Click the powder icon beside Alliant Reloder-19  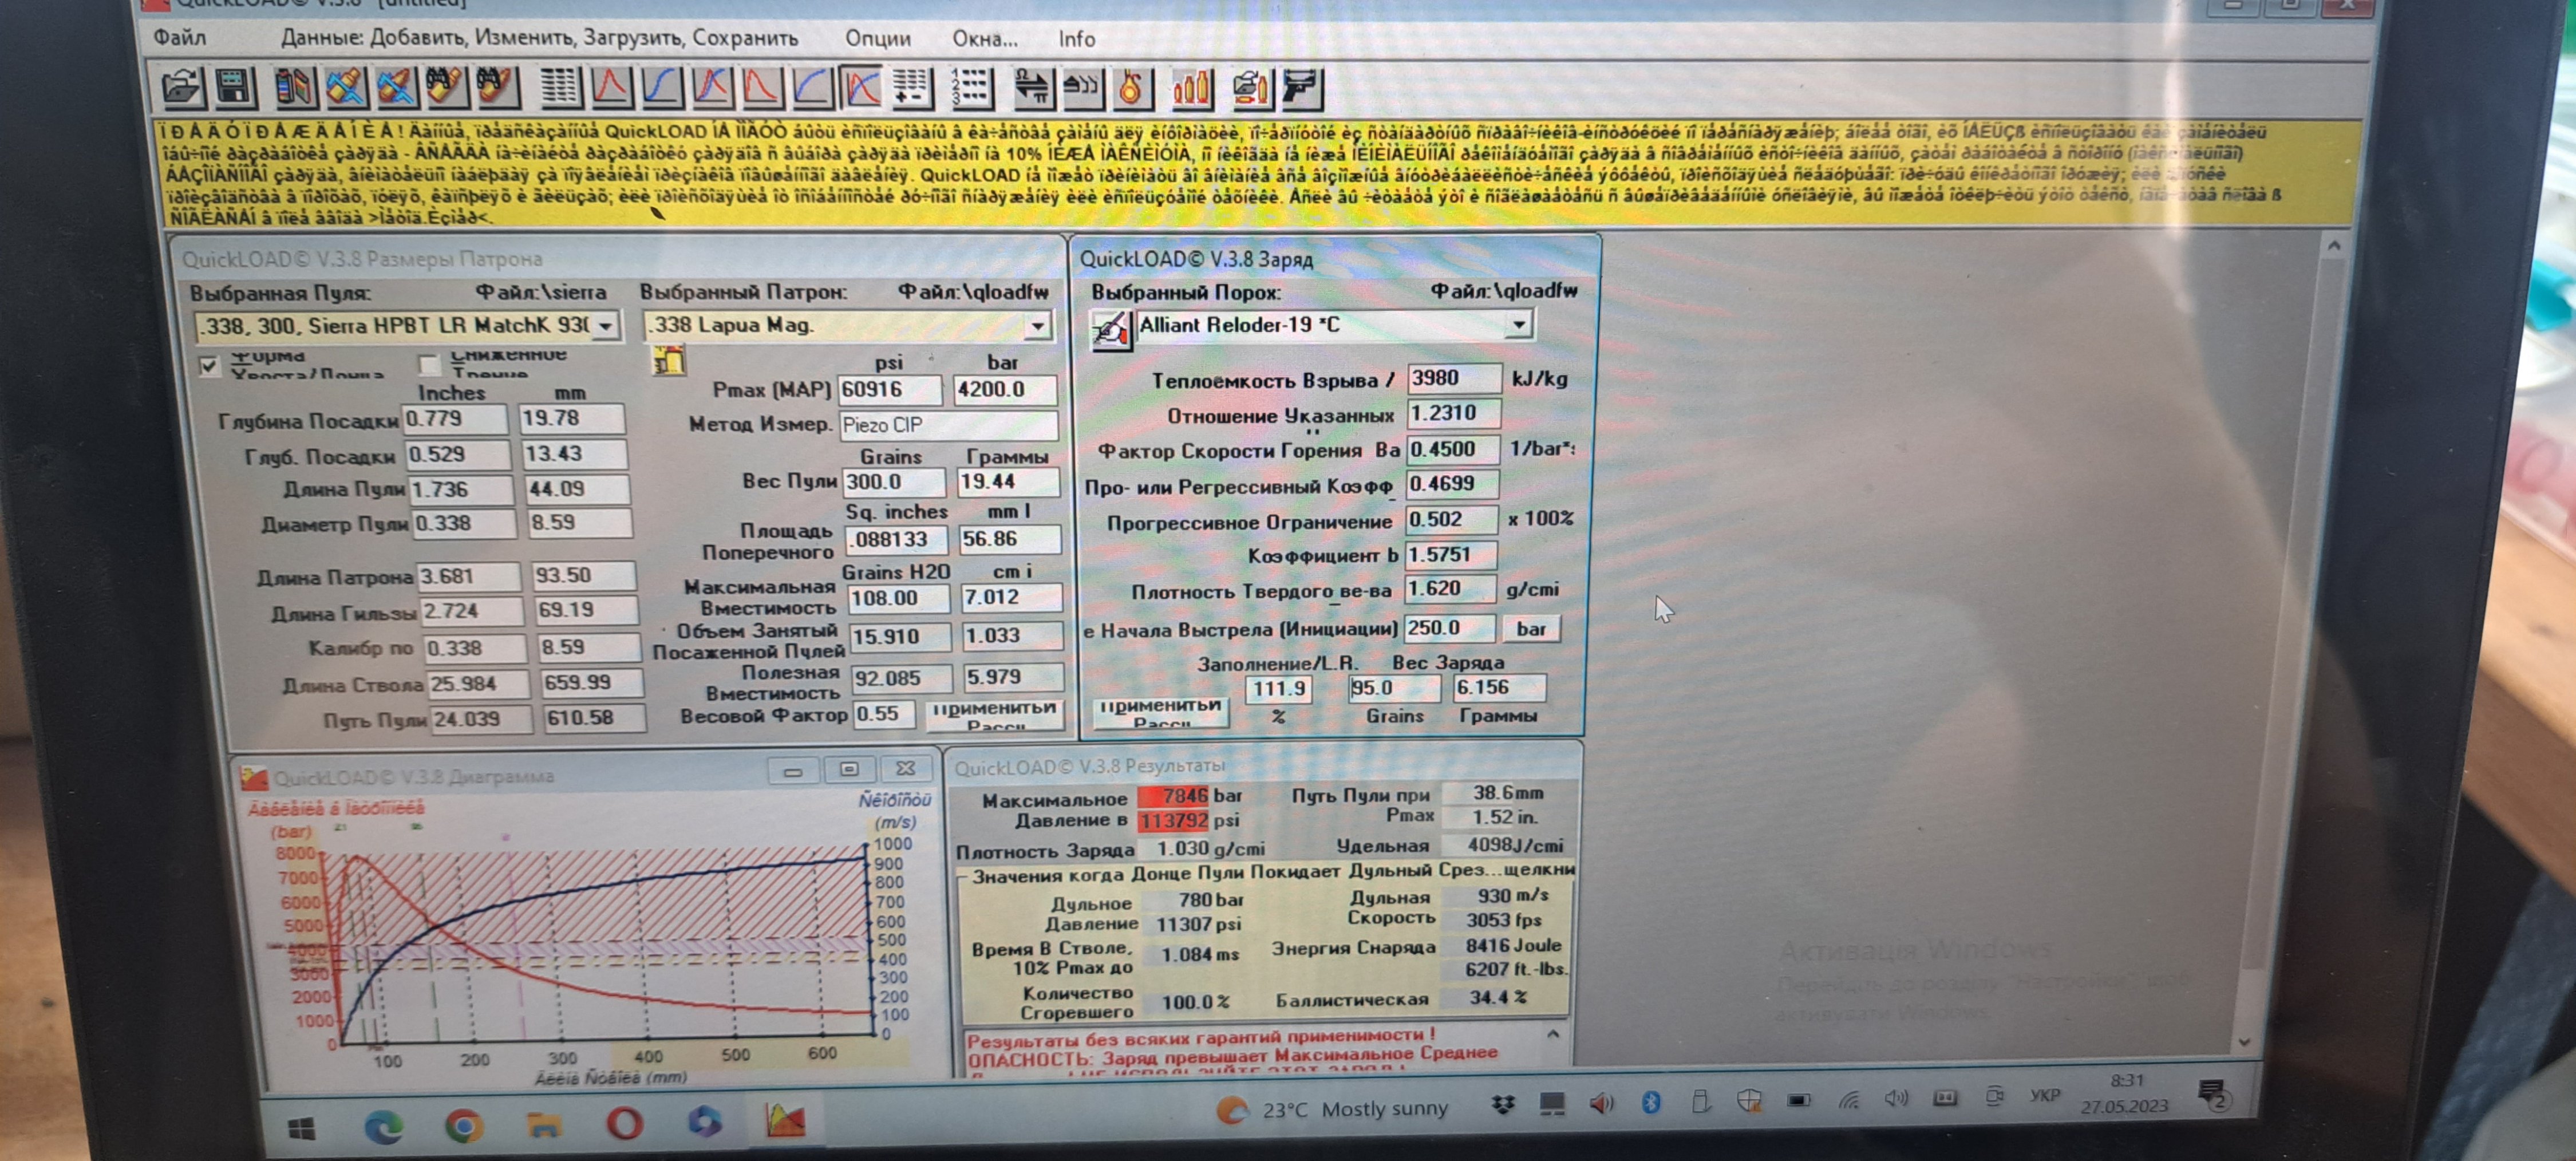tap(1110, 330)
